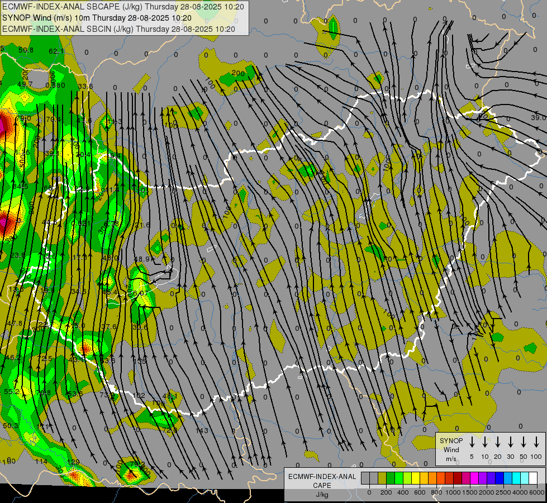
Task: Click the map value 129
Action: 74,462
